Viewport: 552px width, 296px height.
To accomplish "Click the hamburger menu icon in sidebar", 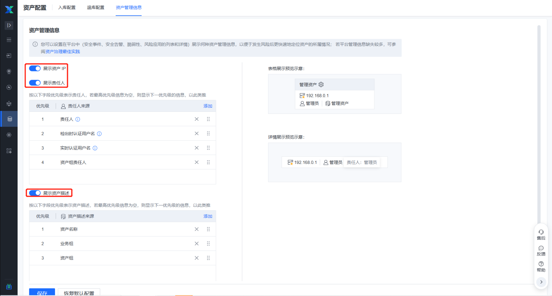I will point(9,40).
